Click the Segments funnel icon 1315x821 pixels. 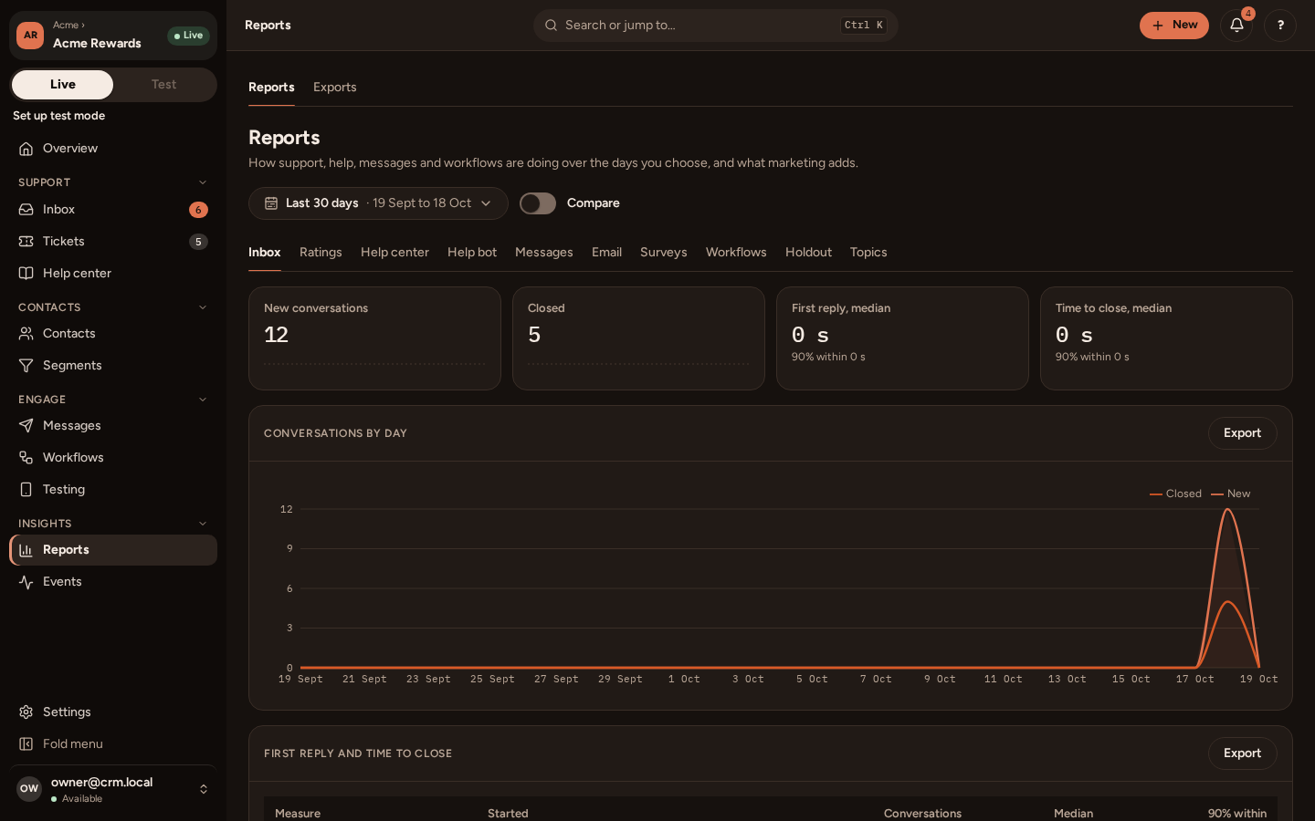(x=26, y=366)
